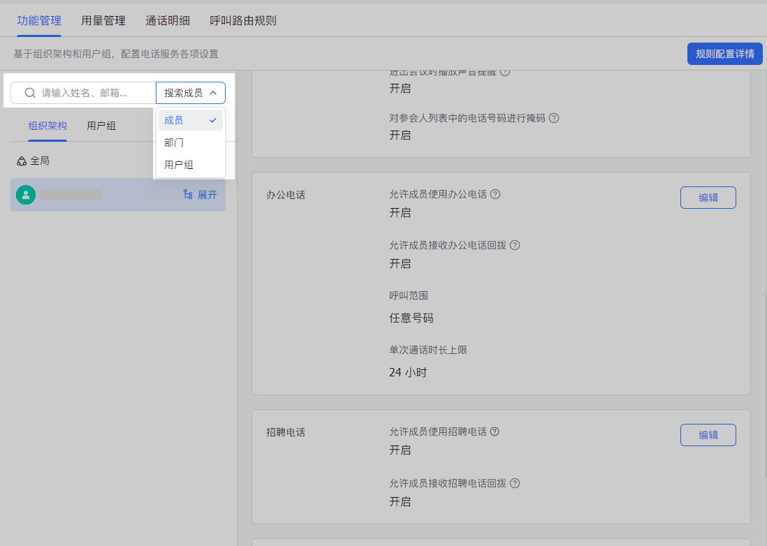This screenshot has width=767, height=546.
Task: Click the green user avatar icon
Action: 26,195
